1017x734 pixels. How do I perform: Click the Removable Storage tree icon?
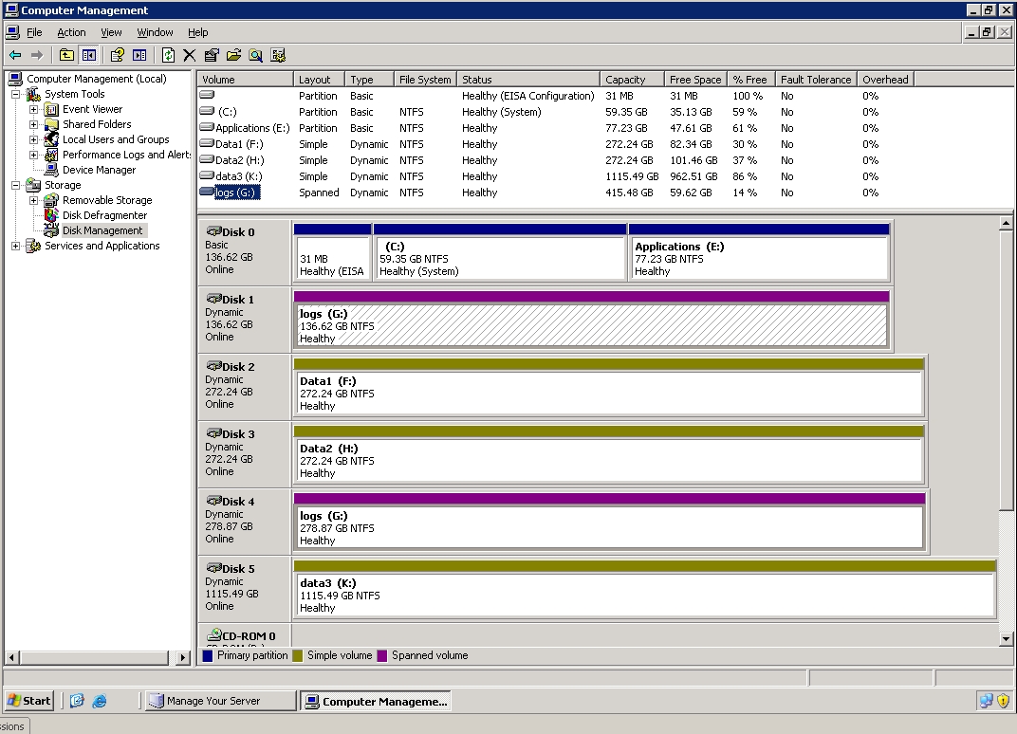pos(52,200)
